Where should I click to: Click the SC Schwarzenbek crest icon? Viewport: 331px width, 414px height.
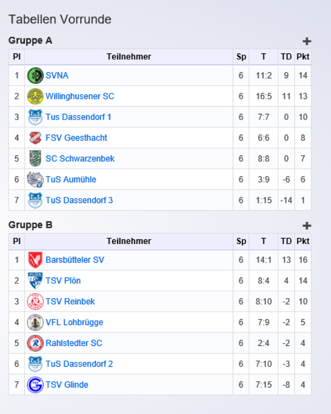(35, 158)
